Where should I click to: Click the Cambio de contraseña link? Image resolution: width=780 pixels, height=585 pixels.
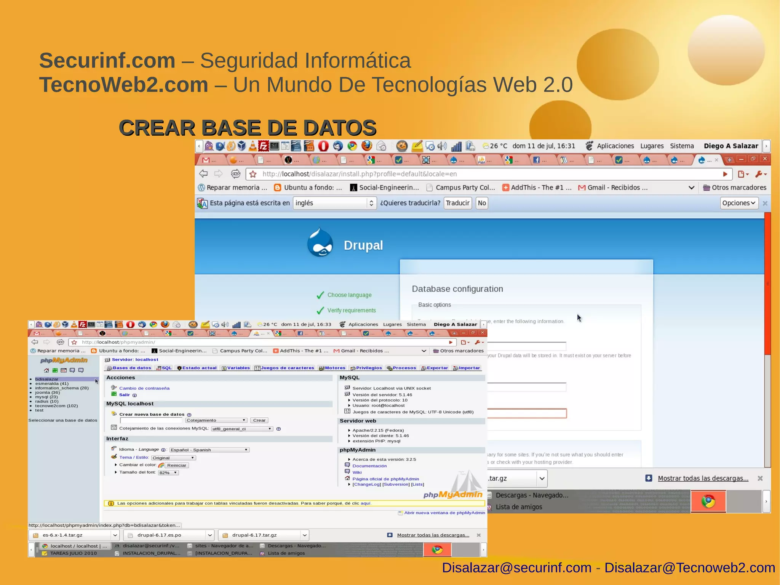(144, 388)
